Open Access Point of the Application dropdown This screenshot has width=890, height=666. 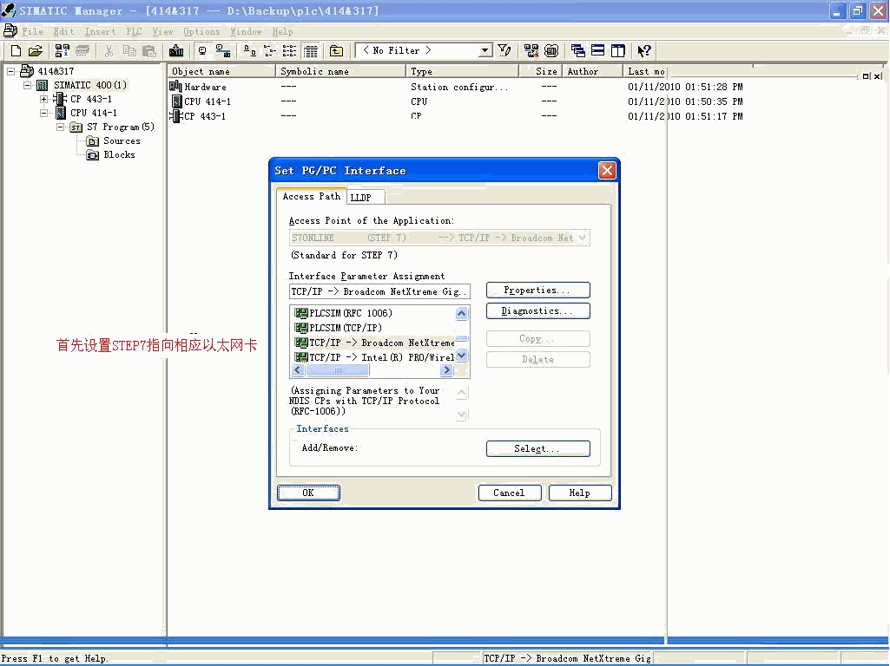pyautogui.click(x=583, y=238)
